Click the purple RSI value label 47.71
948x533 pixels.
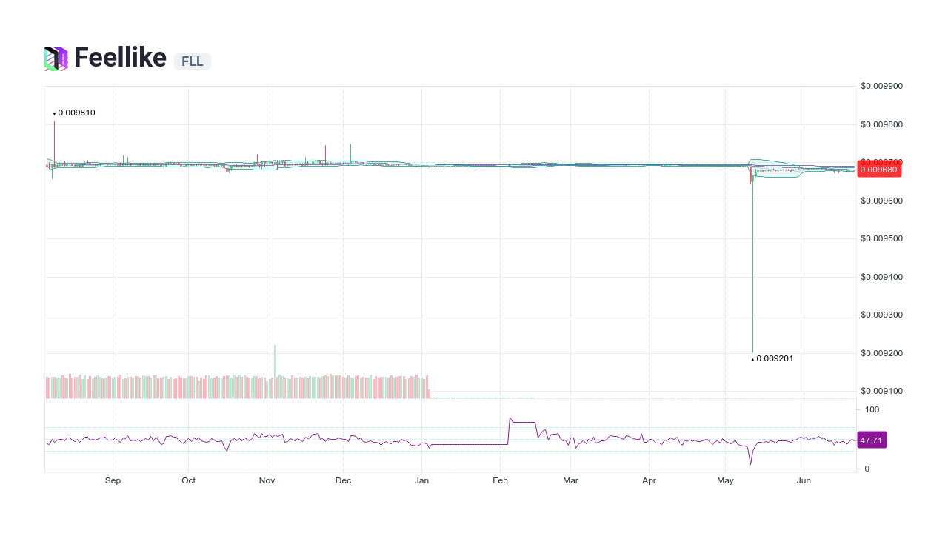[872, 440]
